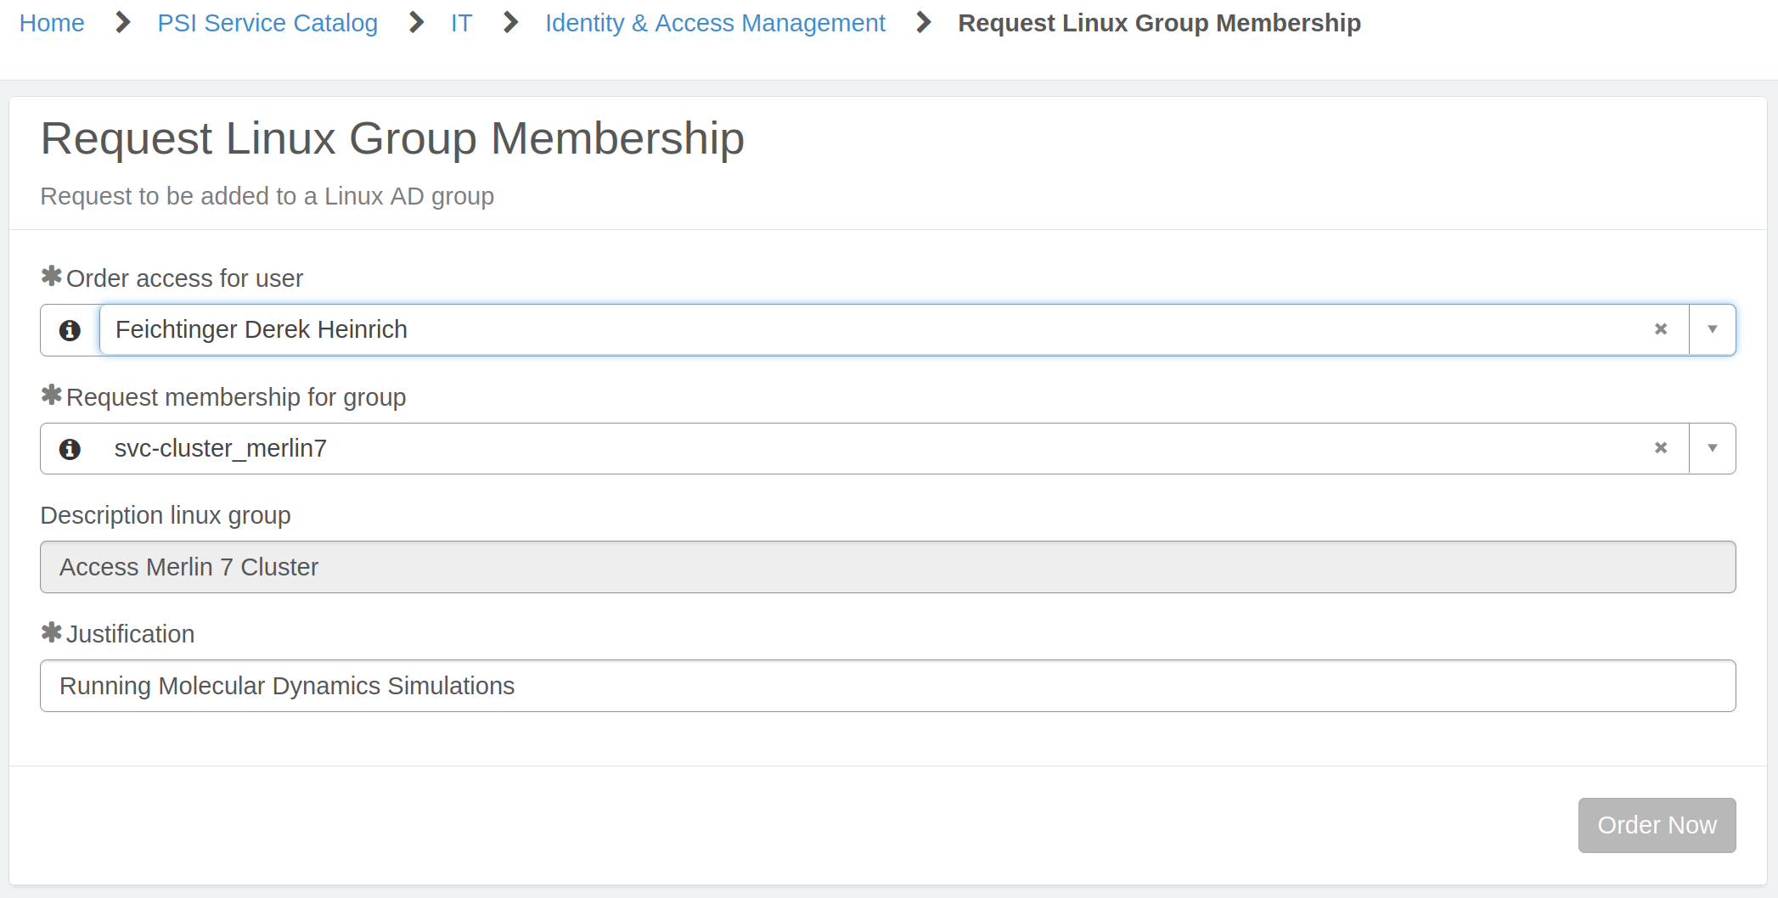This screenshot has width=1778, height=898.
Task: Click the info icon beside the group field
Action: 70,449
